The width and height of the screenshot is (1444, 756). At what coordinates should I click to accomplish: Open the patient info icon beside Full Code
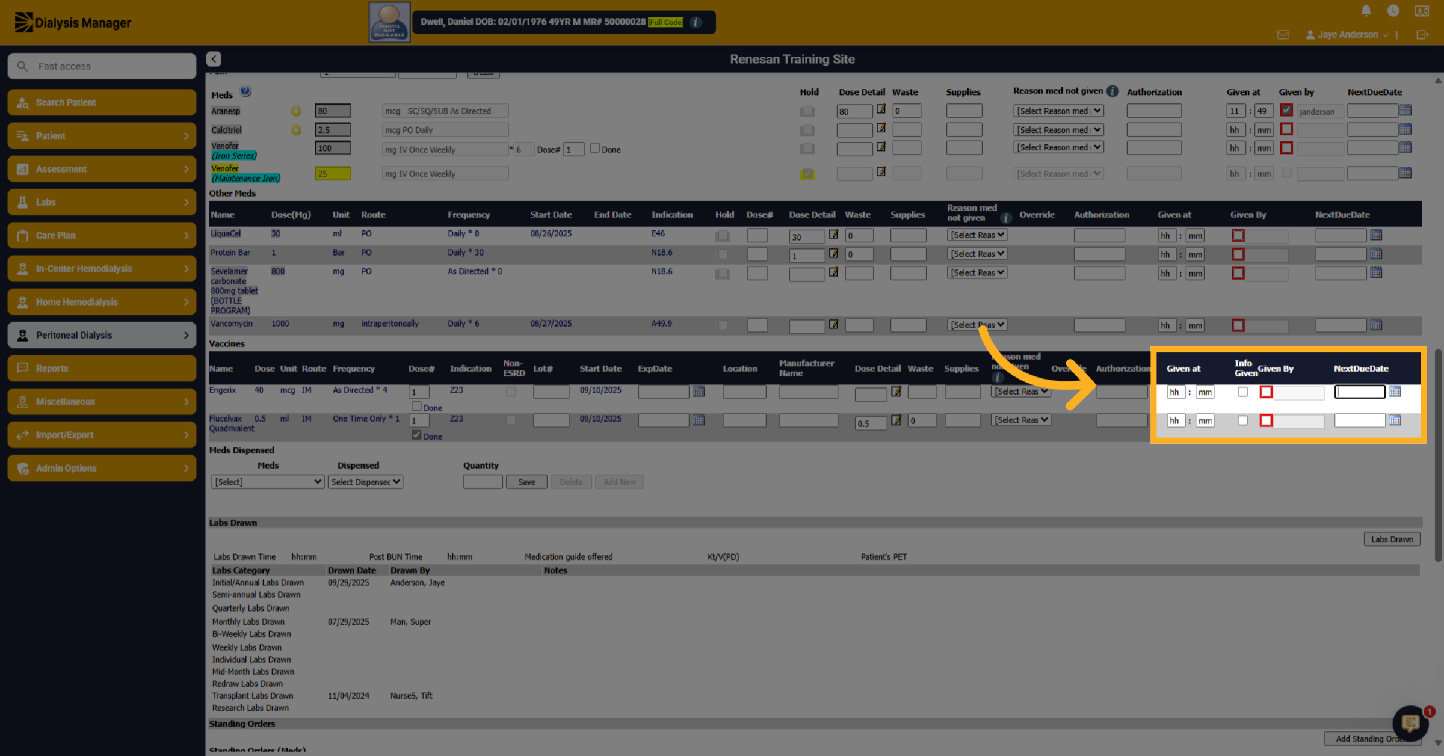pos(696,22)
